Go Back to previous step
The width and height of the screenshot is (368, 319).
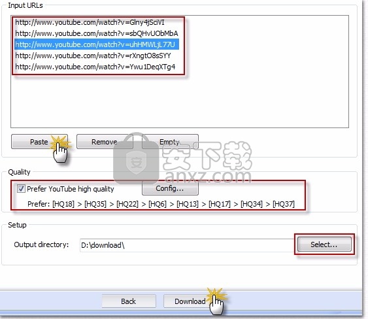point(129,301)
